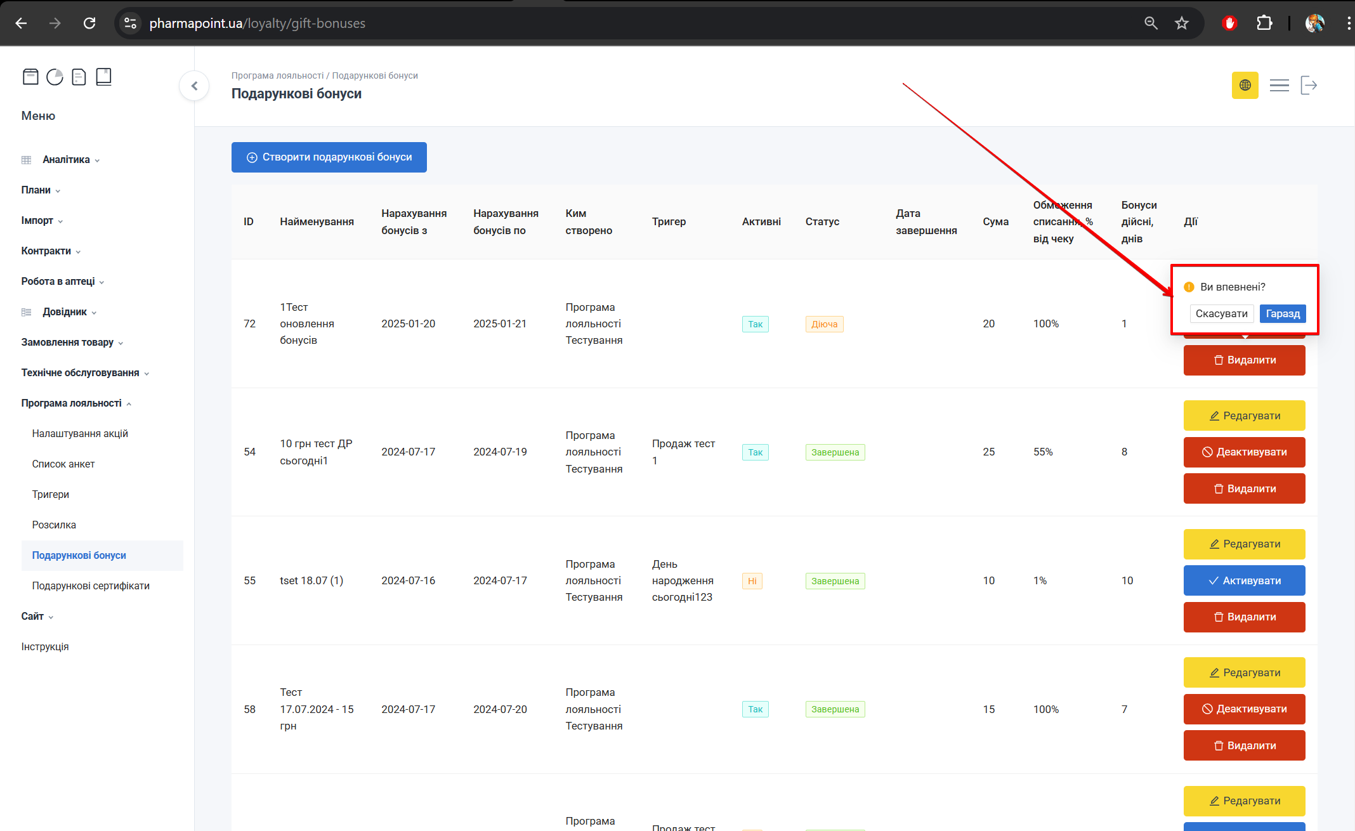Open Подарункові сертифікати

[x=91, y=586]
